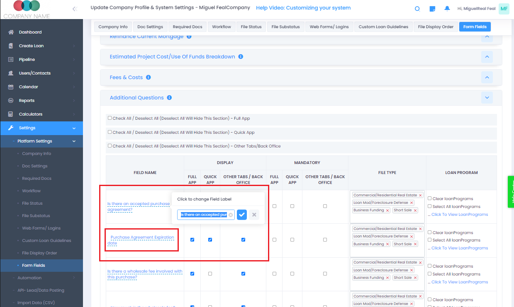Screen dimensions: 514x307
Task: Remove Commercial/Residential Real Estate tag in Expiration date row
Action: click(x=420, y=229)
